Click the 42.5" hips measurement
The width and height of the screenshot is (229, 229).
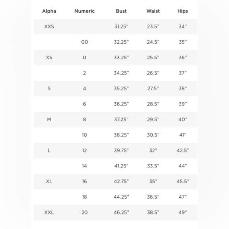point(183,150)
